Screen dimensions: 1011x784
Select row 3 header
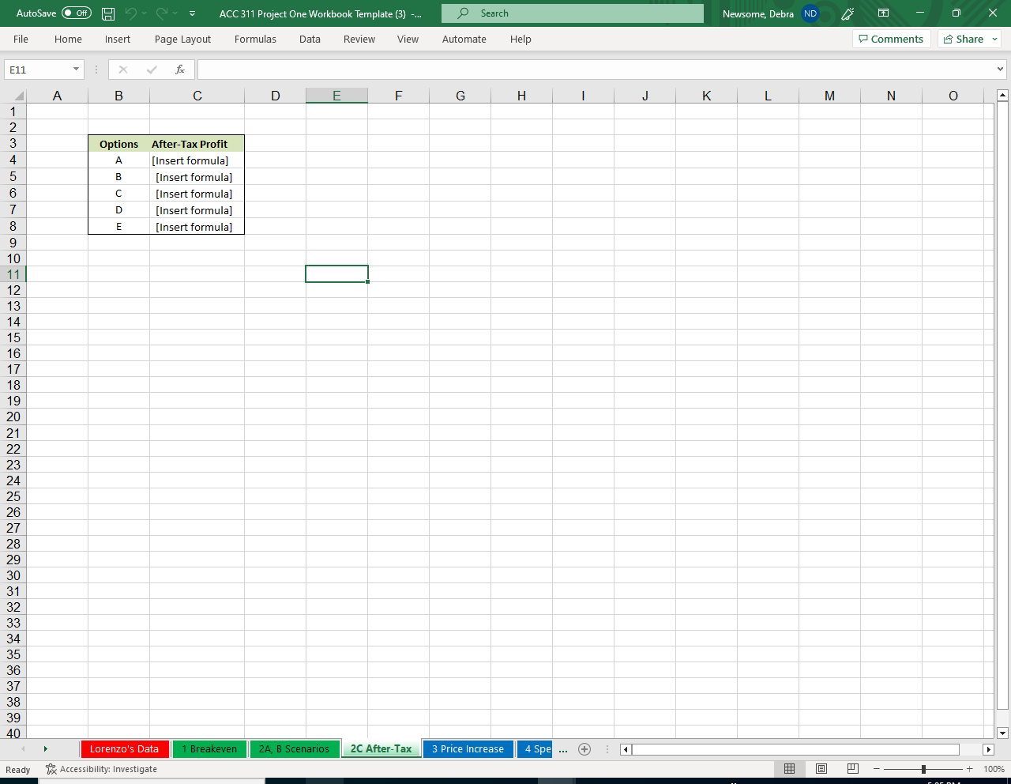point(13,143)
